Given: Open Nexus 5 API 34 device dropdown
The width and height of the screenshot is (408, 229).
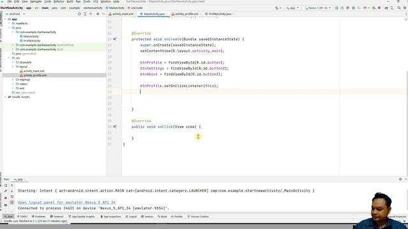Looking at the screenshot, I should [x=317, y=8].
